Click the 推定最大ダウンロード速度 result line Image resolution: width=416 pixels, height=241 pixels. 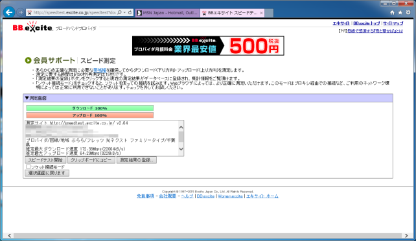click(x=76, y=149)
